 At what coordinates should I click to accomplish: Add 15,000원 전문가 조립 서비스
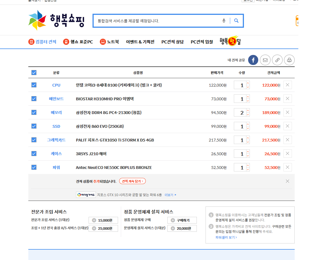coord(103,220)
